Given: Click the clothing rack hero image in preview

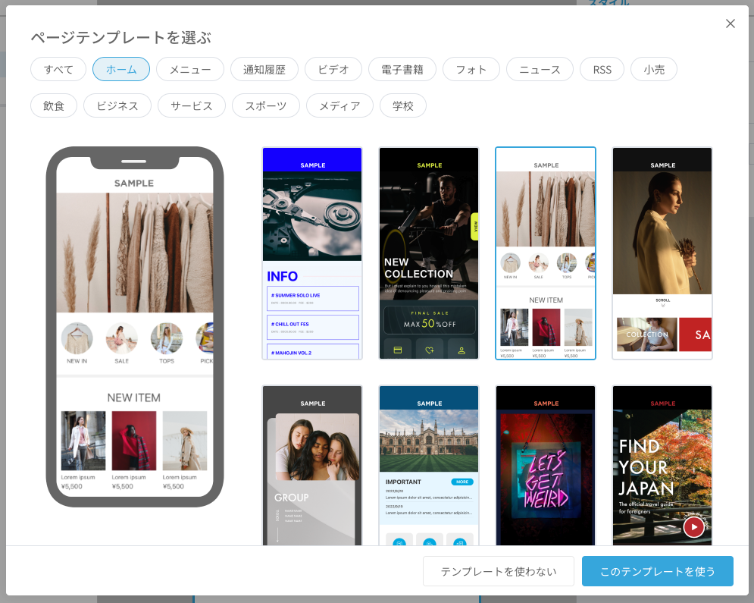Looking at the screenshot, I should [x=135, y=253].
